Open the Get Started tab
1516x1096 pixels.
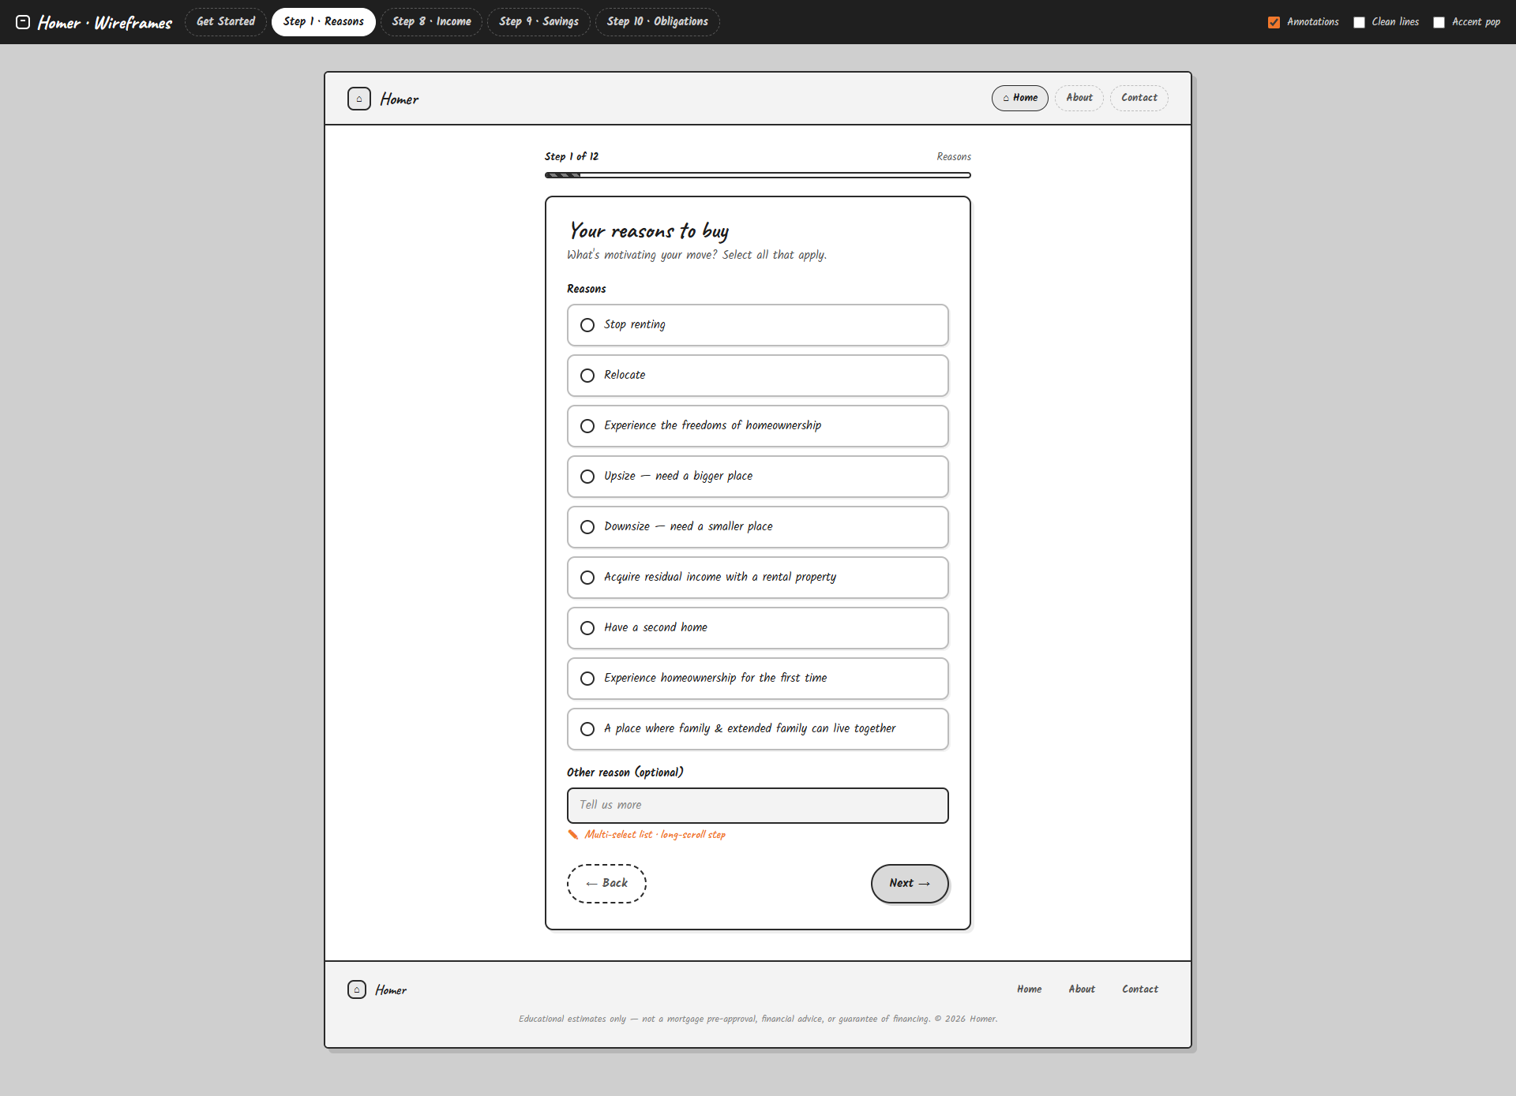click(x=226, y=22)
